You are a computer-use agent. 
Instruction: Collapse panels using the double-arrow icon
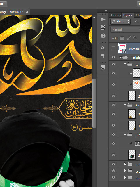pos(106,11)
